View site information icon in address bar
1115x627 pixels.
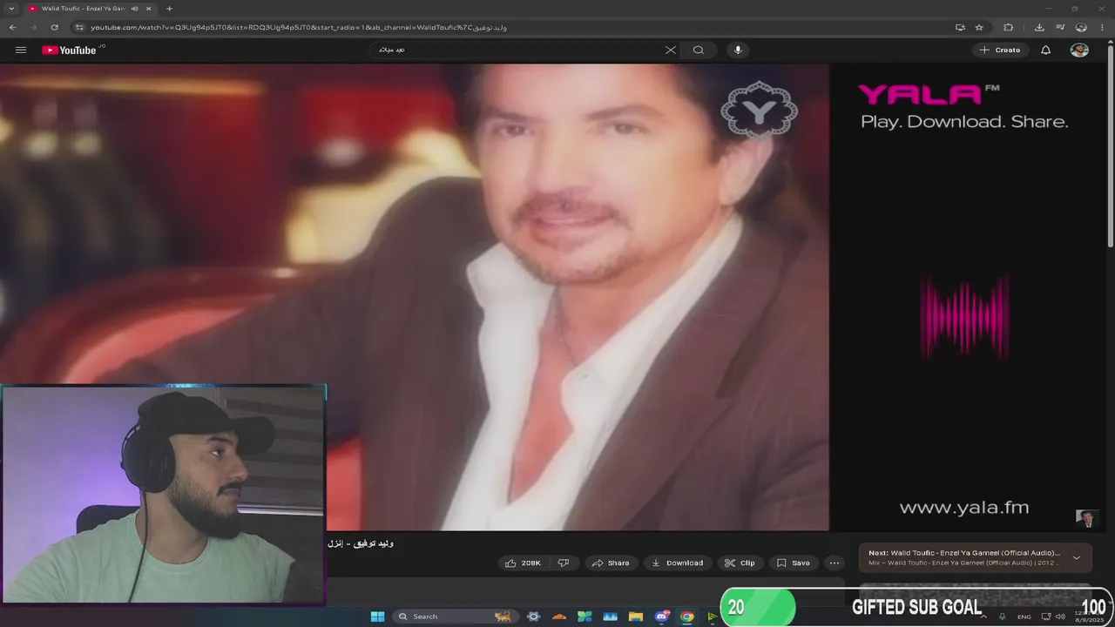tap(79, 27)
